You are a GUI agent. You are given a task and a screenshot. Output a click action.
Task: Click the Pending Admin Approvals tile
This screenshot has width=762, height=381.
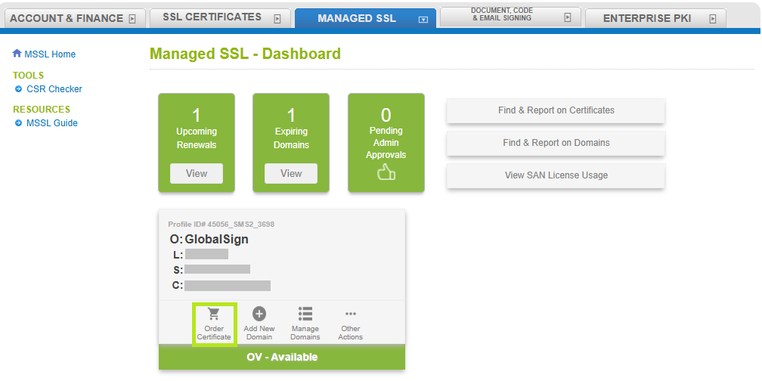click(x=386, y=143)
